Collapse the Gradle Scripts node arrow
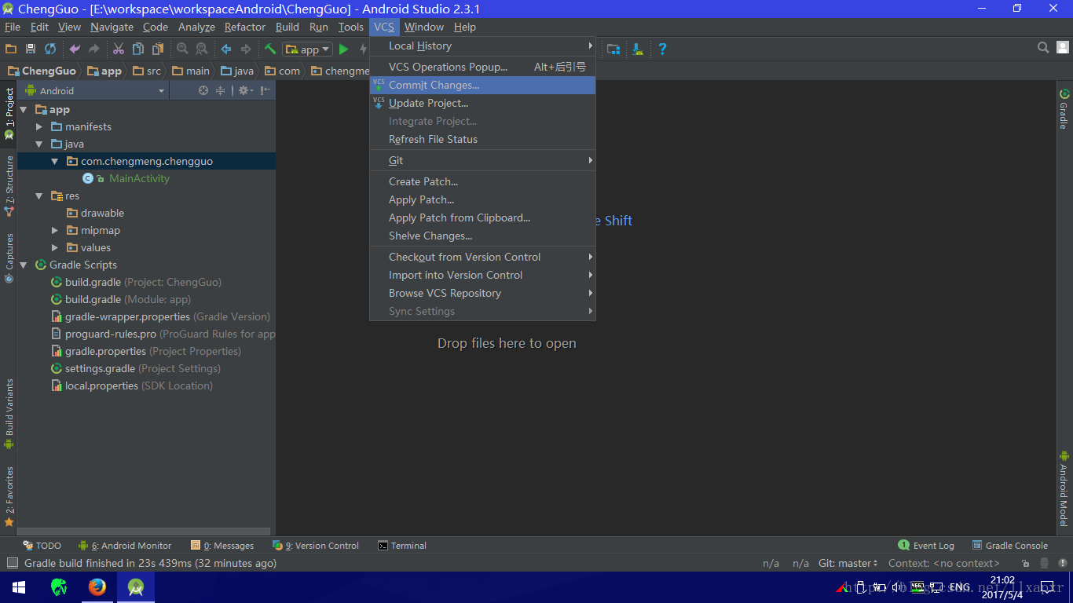The image size is (1073, 603). tap(24, 265)
